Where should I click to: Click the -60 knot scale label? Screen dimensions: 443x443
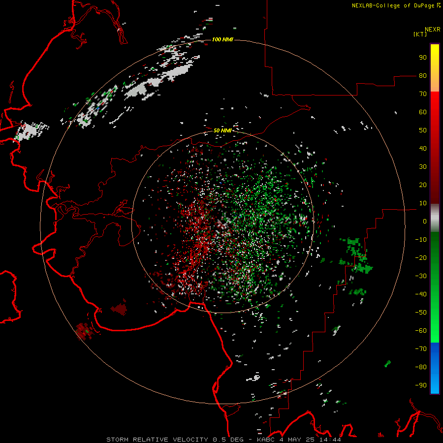pyautogui.click(x=421, y=331)
